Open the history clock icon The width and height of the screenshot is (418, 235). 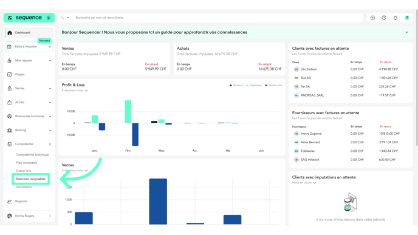point(383,18)
